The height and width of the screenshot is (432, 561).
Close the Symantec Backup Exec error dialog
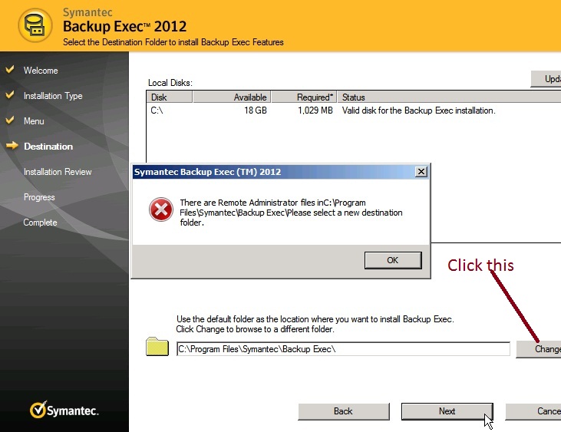coord(421,173)
